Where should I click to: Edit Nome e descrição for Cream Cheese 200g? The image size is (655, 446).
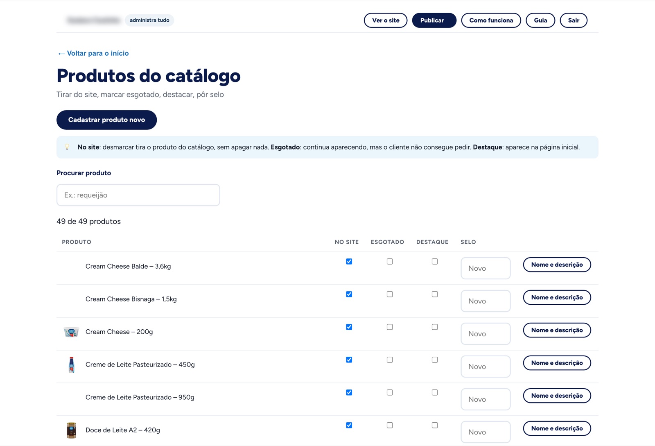point(557,330)
